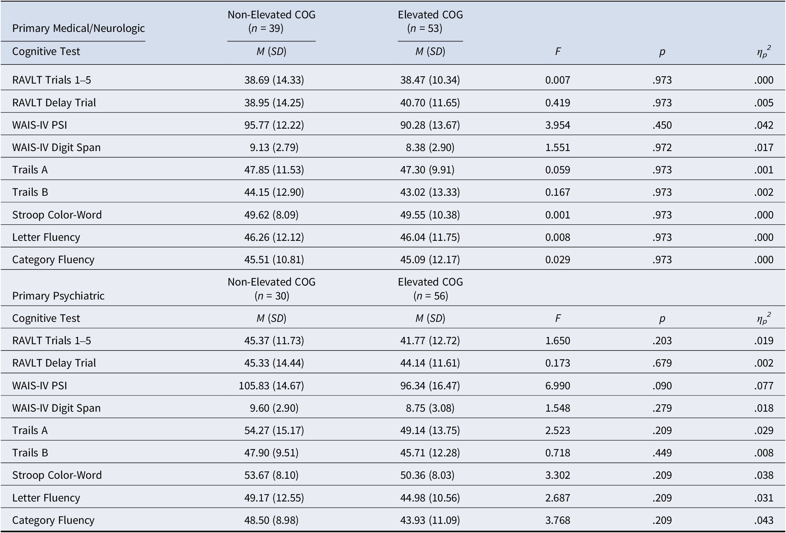Click the 'Primary Medical/Neurologic' heading
Screen dimensions: 786x533
[x=79, y=28]
